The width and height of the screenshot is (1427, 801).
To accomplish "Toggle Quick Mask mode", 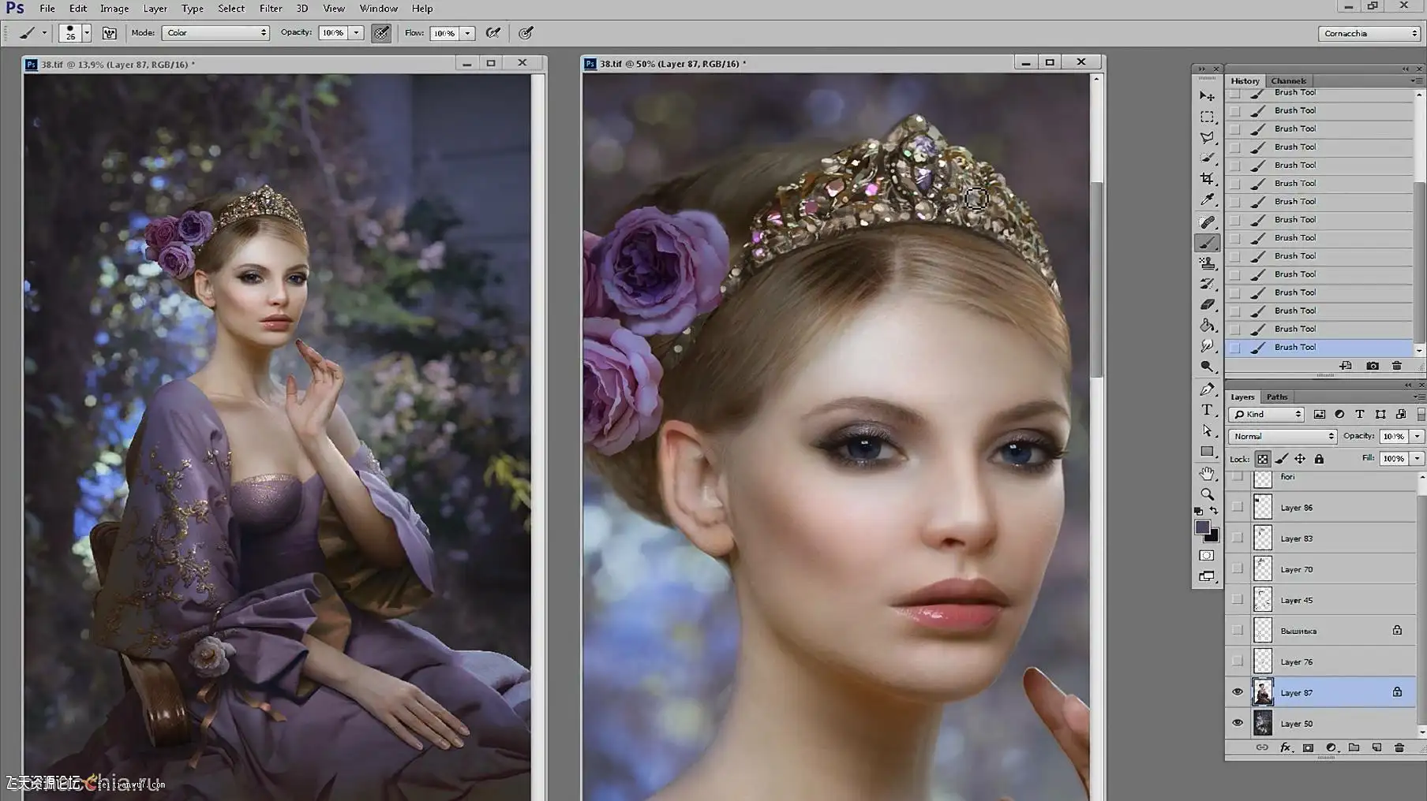I will tap(1207, 556).
